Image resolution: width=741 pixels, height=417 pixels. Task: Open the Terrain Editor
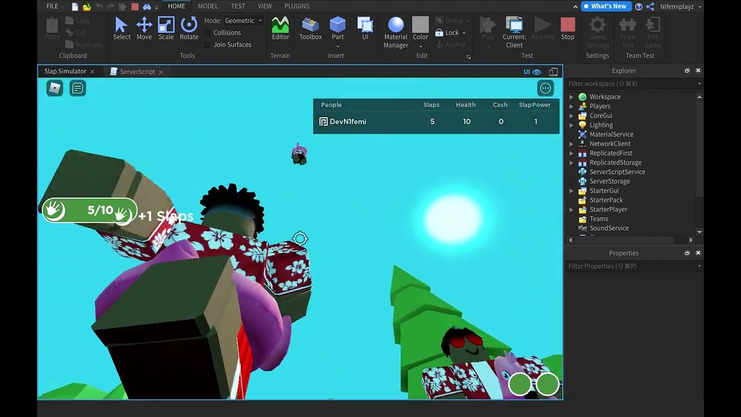point(280,28)
